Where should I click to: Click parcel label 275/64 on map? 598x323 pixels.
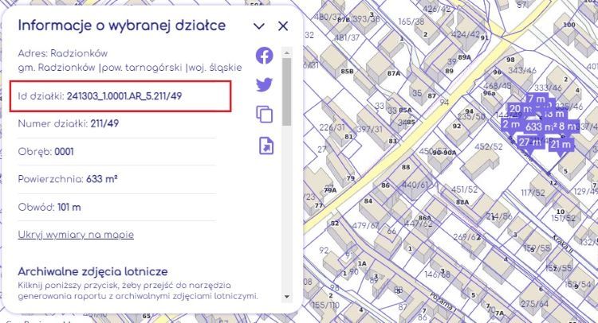pos(535,304)
